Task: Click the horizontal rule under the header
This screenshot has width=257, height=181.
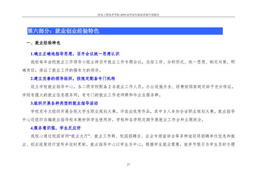Action: [x=128, y=17]
